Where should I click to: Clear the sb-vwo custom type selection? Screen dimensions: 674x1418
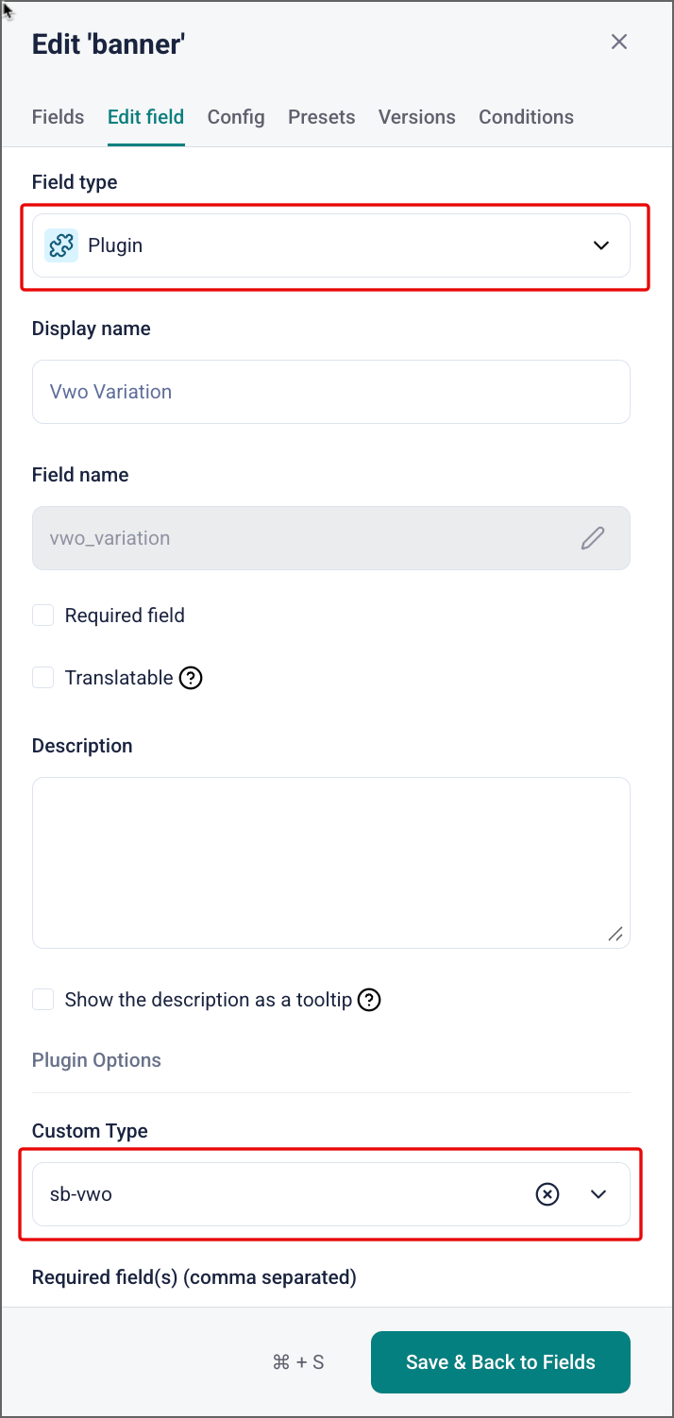tap(548, 1194)
